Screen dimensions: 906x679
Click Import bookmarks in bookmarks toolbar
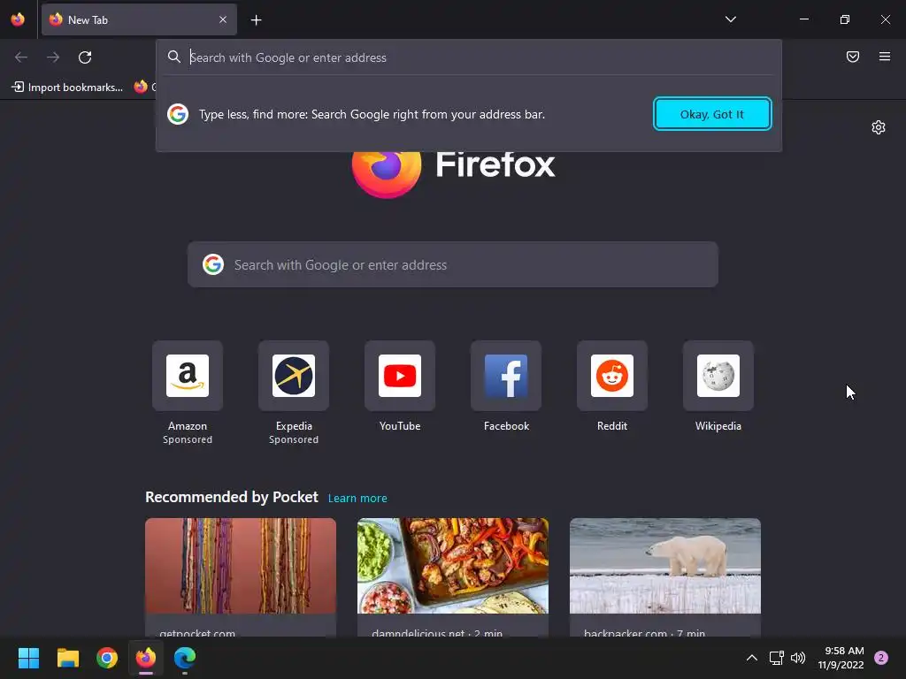[67, 88]
